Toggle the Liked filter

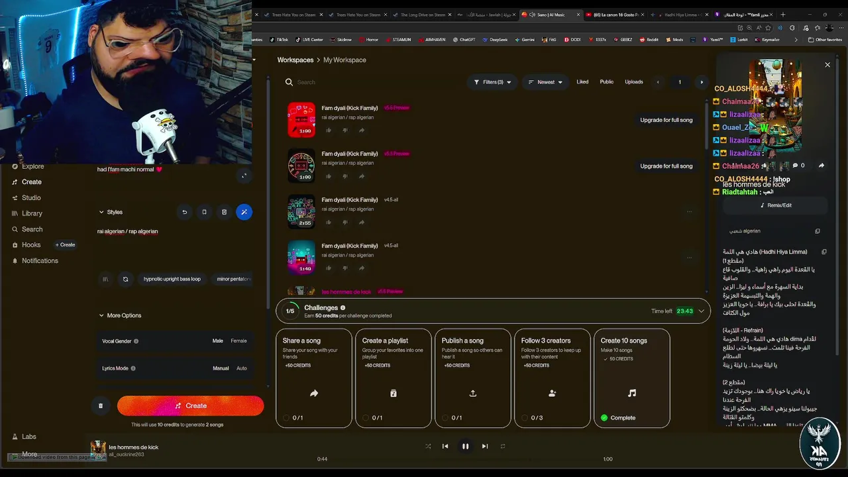coord(582,82)
